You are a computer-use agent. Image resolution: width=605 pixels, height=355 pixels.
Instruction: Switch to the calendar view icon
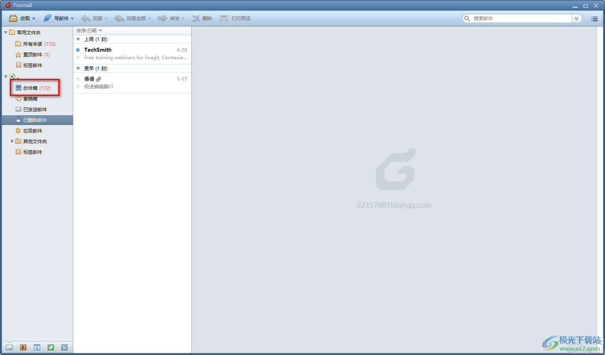point(37,348)
